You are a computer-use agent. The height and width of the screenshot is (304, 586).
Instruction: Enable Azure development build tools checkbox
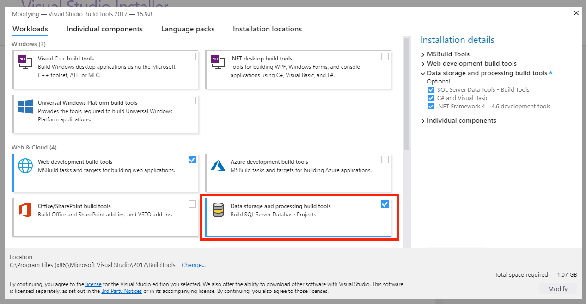coord(385,160)
